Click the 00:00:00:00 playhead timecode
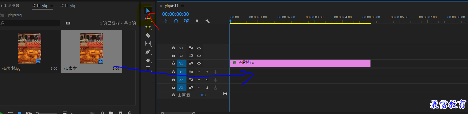Screen dimensions: 468x114 click(175, 14)
